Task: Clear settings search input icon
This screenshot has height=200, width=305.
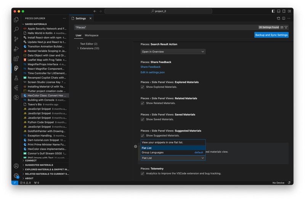Action: (282, 27)
